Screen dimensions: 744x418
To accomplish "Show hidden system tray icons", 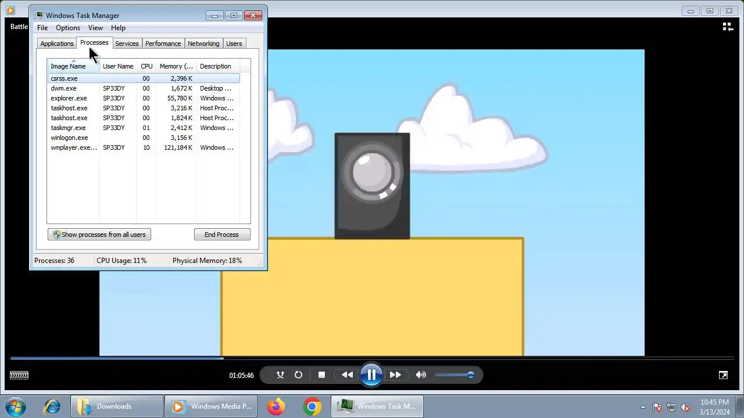I will click(x=643, y=407).
